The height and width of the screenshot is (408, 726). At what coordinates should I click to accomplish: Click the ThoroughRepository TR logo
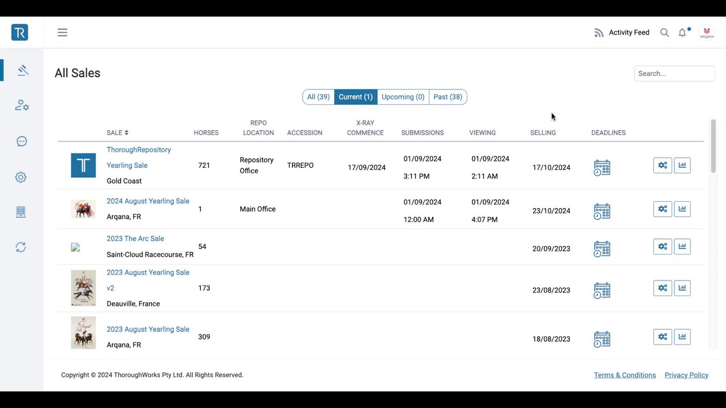click(x=19, y=32)
